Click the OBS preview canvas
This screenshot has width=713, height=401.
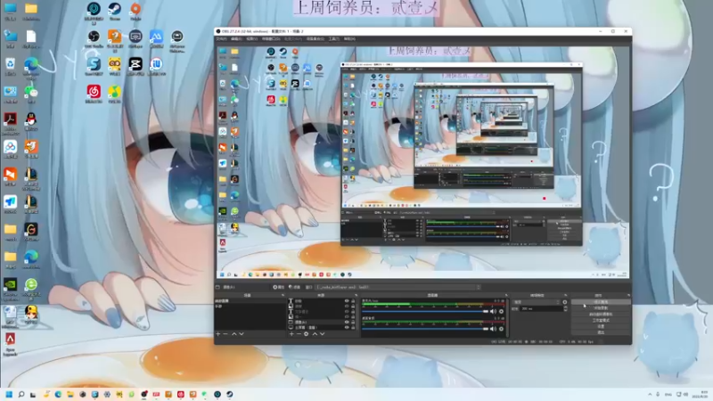422,161
